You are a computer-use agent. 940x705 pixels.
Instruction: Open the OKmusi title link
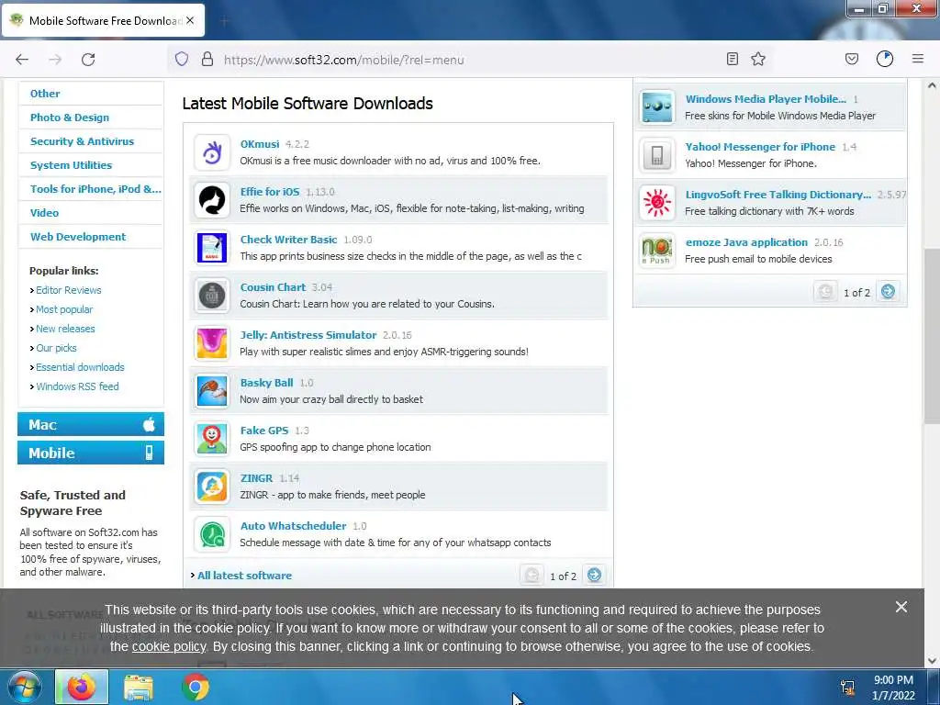260,144
